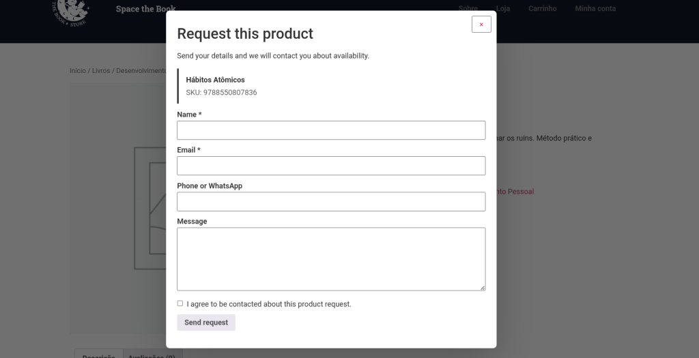This screenshot has width=699, height=358.
Task: Close the Request this product dialog
Action: click(481, 25)
